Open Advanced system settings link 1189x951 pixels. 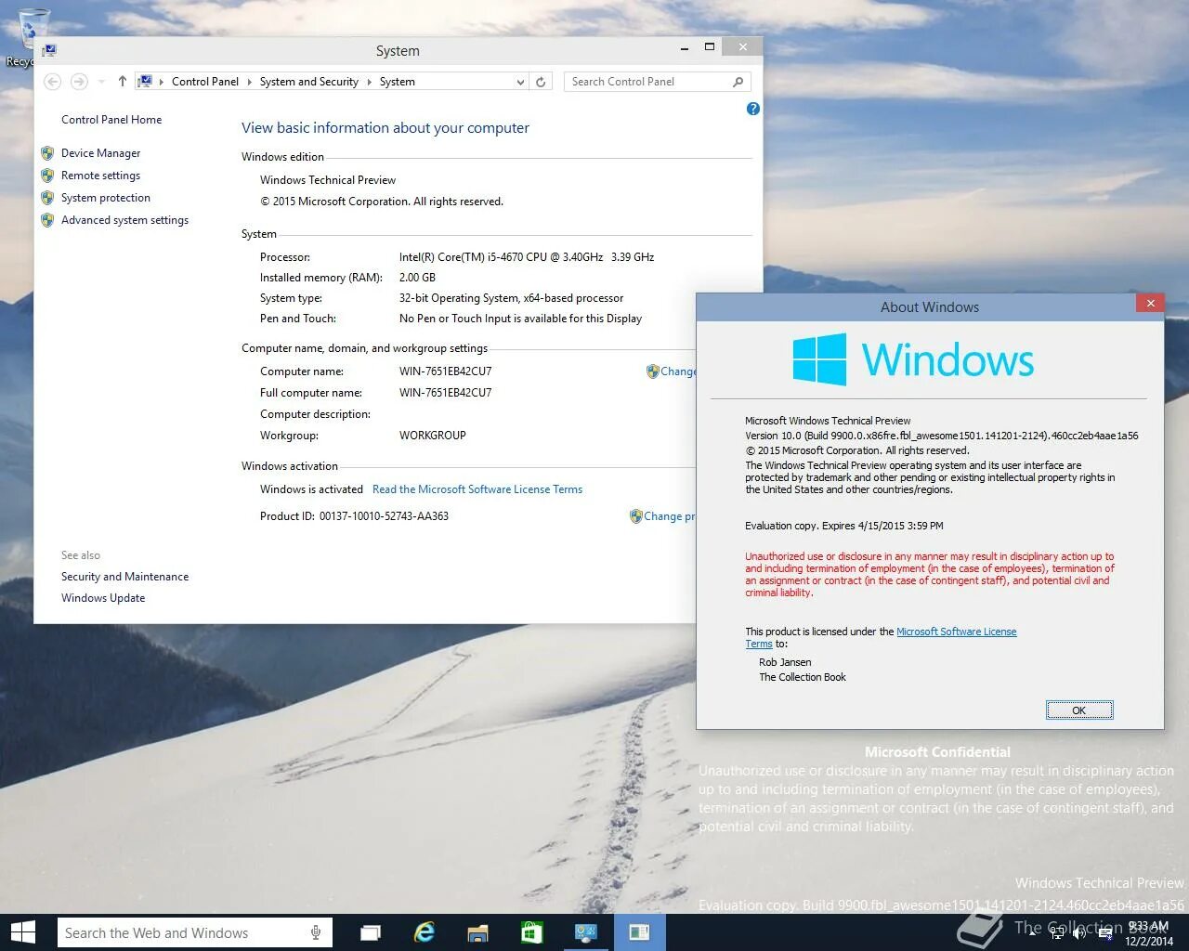point(124,220)
